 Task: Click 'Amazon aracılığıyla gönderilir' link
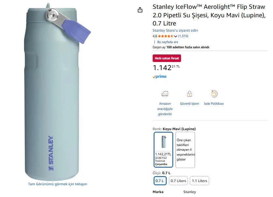point(165,109)
